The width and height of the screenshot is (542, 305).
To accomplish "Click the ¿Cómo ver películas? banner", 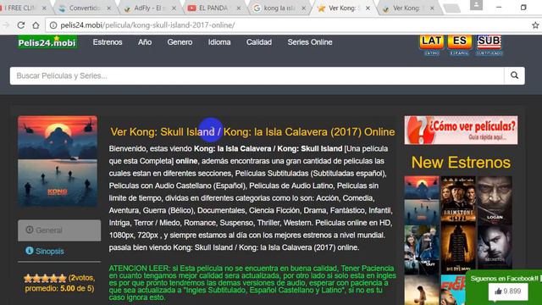I will [x=461, y=130].
